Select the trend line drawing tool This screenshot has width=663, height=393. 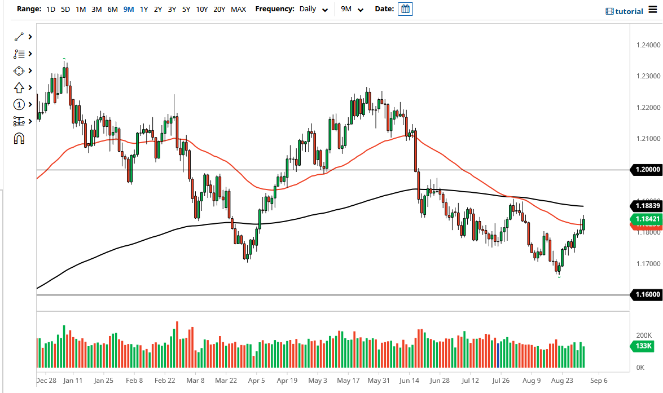tap(19, 37)
